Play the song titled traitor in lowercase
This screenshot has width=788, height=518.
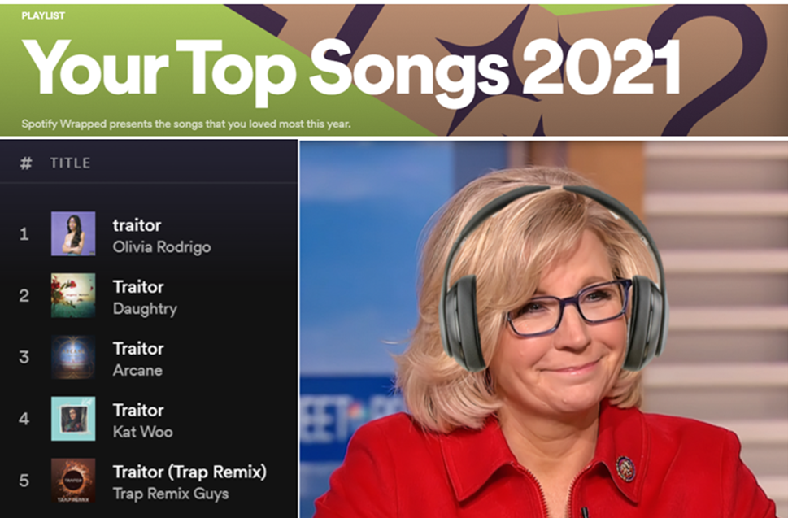(x=137, y=225)
